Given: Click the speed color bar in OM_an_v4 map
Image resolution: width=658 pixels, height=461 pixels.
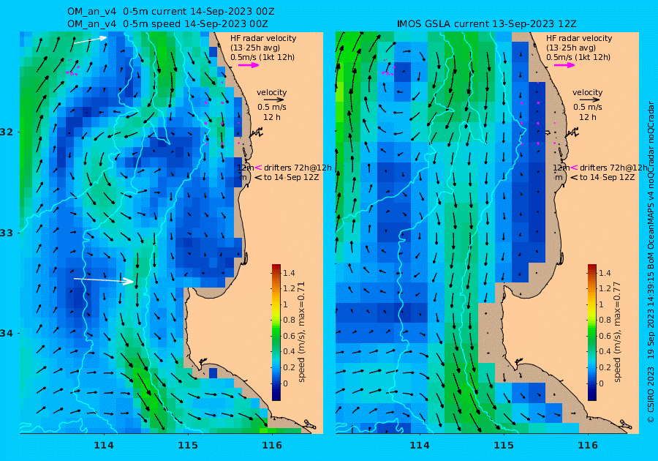Looking at the screenshot, I should [x=276, y=332].
